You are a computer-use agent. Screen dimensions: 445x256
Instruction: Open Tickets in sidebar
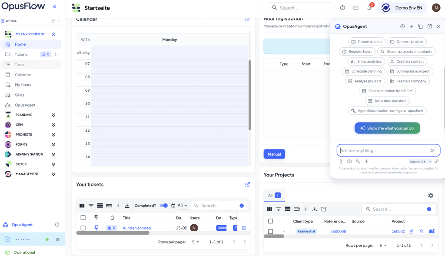coord(21,54)
